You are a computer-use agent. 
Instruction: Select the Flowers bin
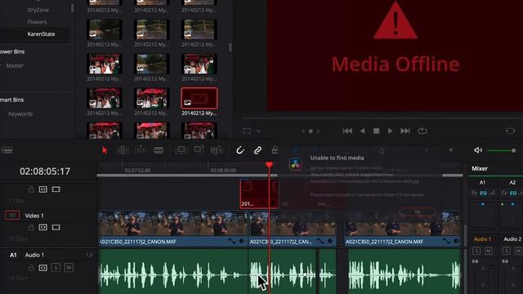37,22
